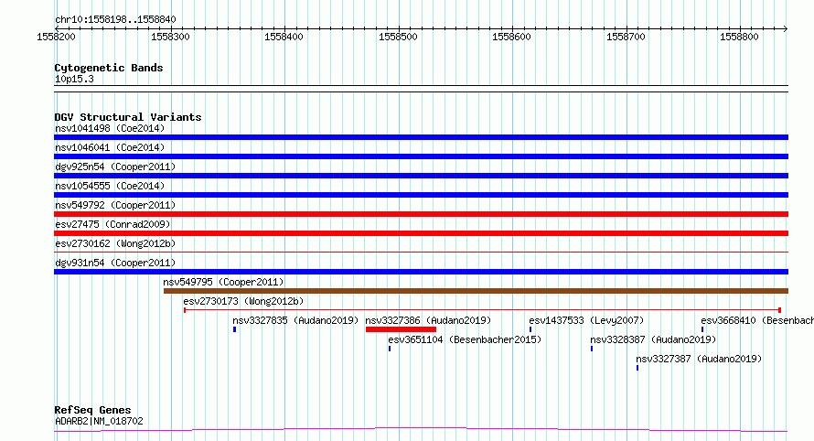
Task: Open the esv27475 (Conrad2009) variant label
Action: click(x=112, y=224)
